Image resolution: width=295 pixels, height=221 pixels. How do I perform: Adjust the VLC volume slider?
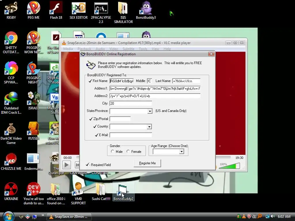coord(229,166)
